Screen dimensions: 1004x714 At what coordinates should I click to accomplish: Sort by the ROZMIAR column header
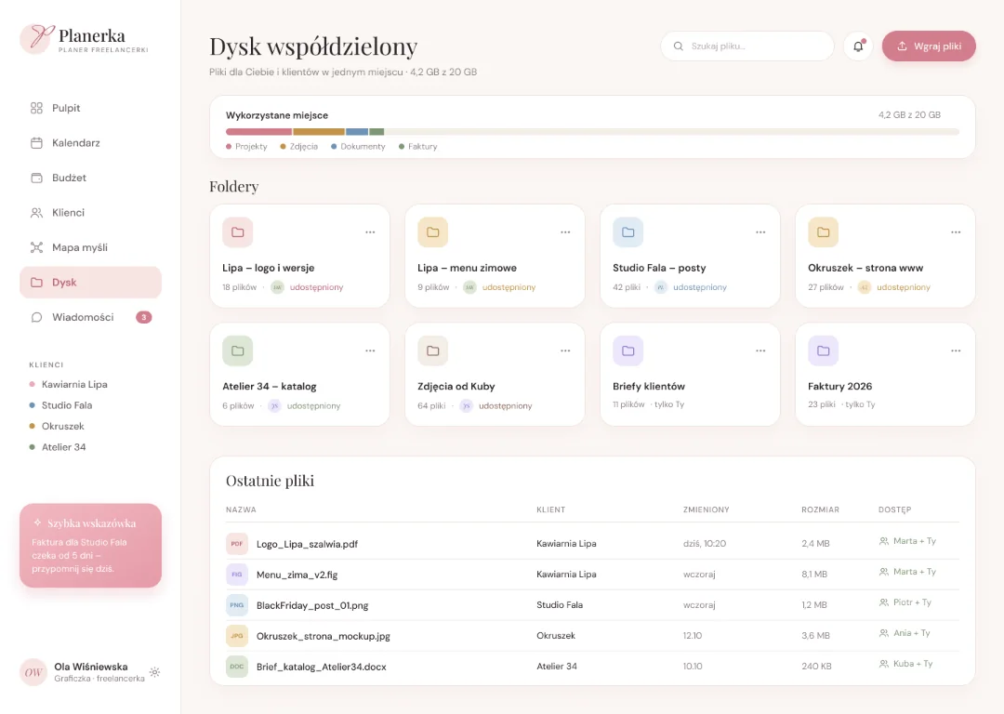pyautogui.click(x=820, y=509)
